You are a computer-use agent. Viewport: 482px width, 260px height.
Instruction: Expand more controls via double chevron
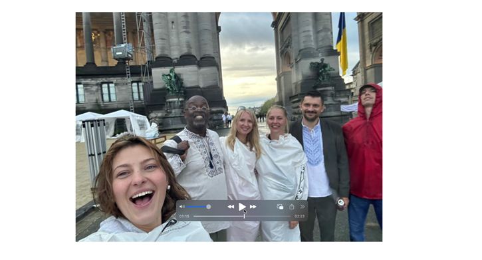(x=302, y=207)
